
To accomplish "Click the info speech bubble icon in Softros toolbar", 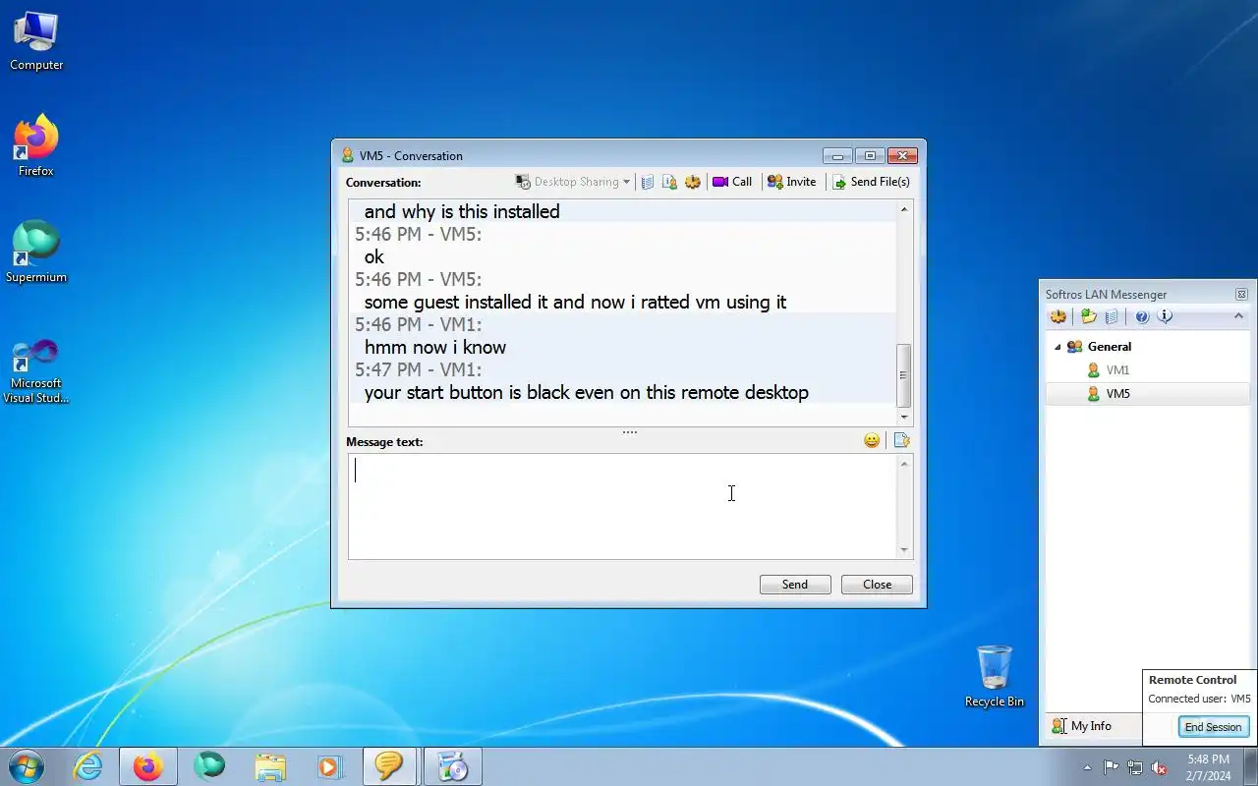I will click(x=1165, y=316).
